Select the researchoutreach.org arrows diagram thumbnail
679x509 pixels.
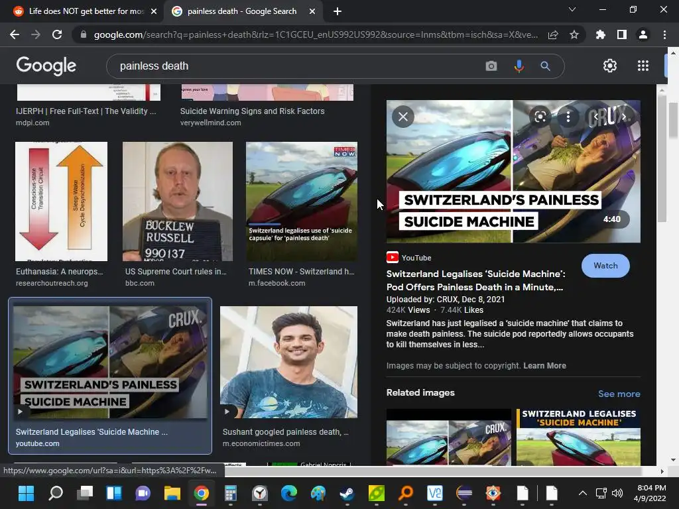pyautogui.click(x=61, y=201)
